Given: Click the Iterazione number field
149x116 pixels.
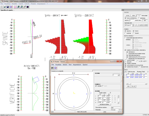Looking at the screenshot, I should pos(139,16).
